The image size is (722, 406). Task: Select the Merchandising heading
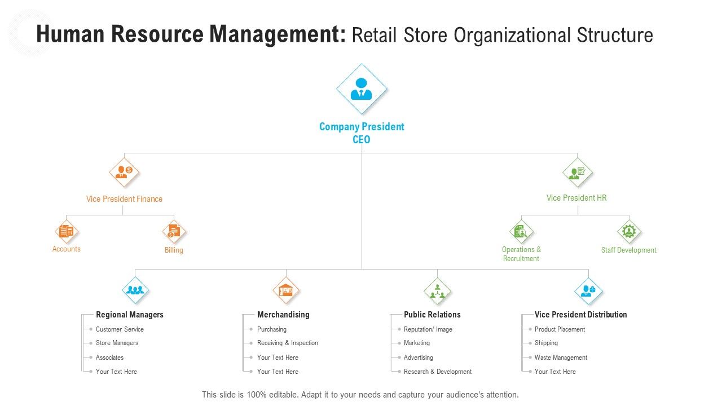(283, 315)
